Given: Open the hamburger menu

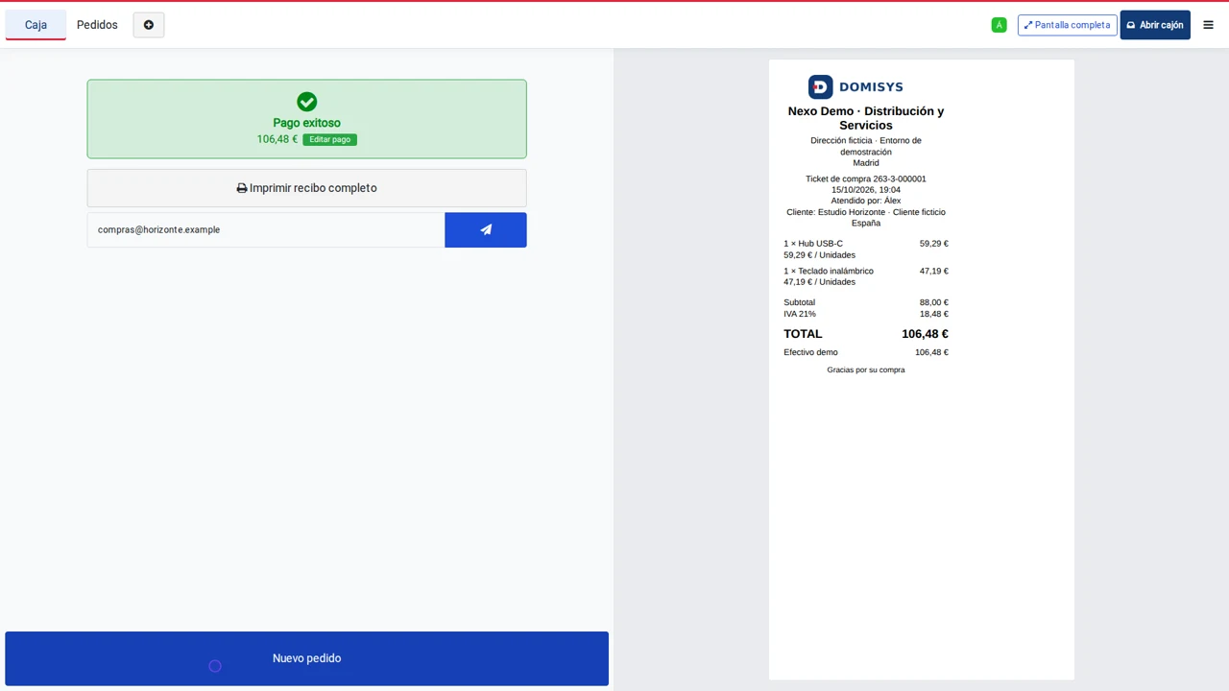Looking at the screenshot, I should coord(1208,25).
